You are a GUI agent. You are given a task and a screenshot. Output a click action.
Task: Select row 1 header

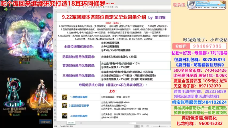pyautogui.click(x=55, y=17)
